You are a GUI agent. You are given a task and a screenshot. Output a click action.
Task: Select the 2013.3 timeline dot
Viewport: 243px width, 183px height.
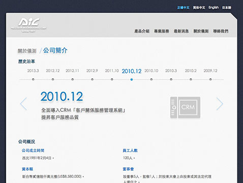pos(33,79)
